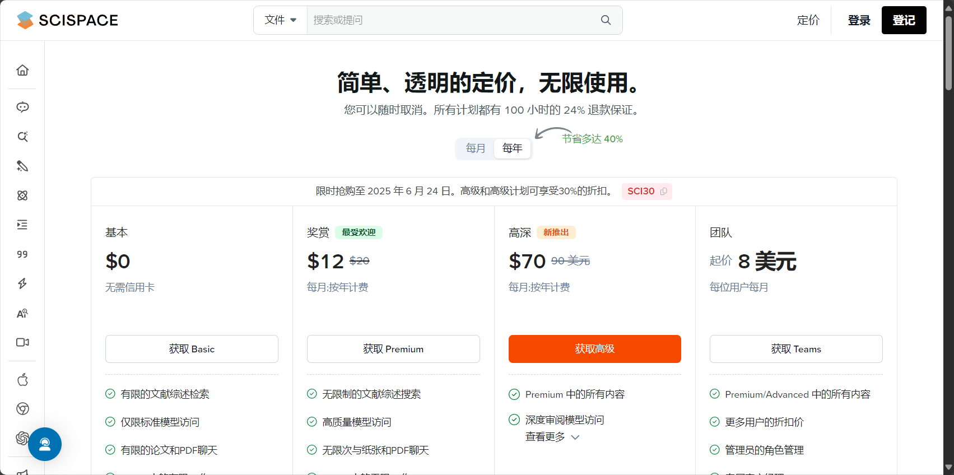Open the lightning bolt sidebar icon

point(22,283)
